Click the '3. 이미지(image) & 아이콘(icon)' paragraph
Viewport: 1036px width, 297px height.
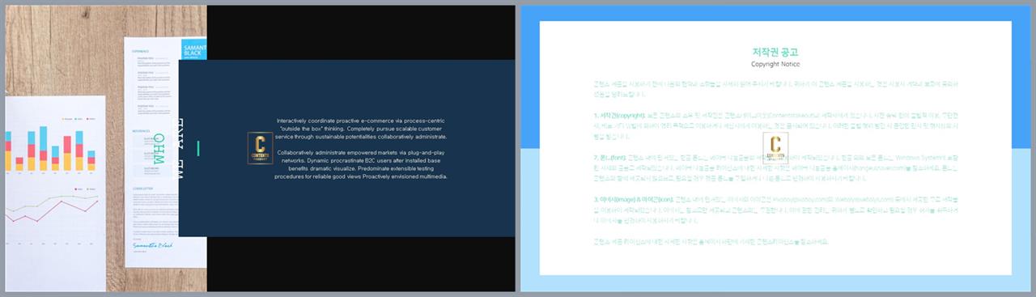coord(775,209)
